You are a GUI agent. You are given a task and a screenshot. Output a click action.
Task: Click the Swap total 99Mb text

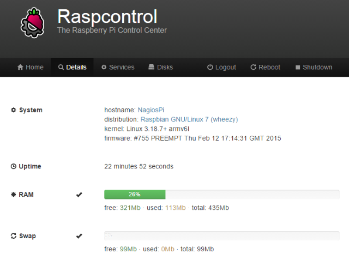click(197, 249)
